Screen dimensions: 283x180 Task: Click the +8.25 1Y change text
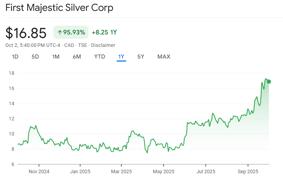click(104, 33)
